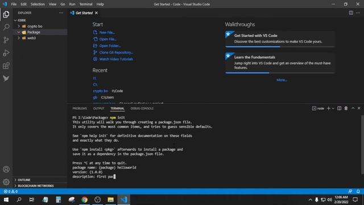Open the Help menu
Screen dimensions: 364x205
pyautogui.click(x=100, y=4)
